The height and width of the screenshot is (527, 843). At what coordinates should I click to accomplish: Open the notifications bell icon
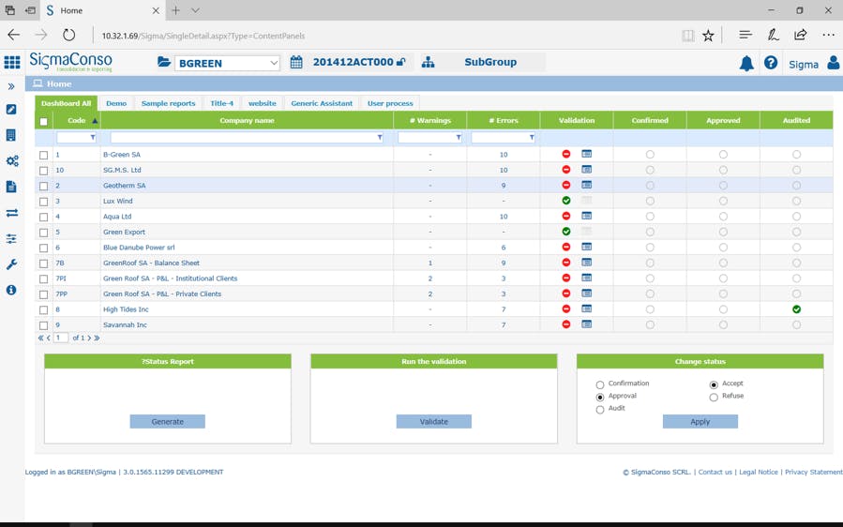click(746, 64)
